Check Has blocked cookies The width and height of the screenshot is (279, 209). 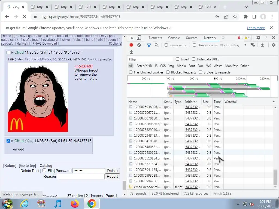pos(131,72)
